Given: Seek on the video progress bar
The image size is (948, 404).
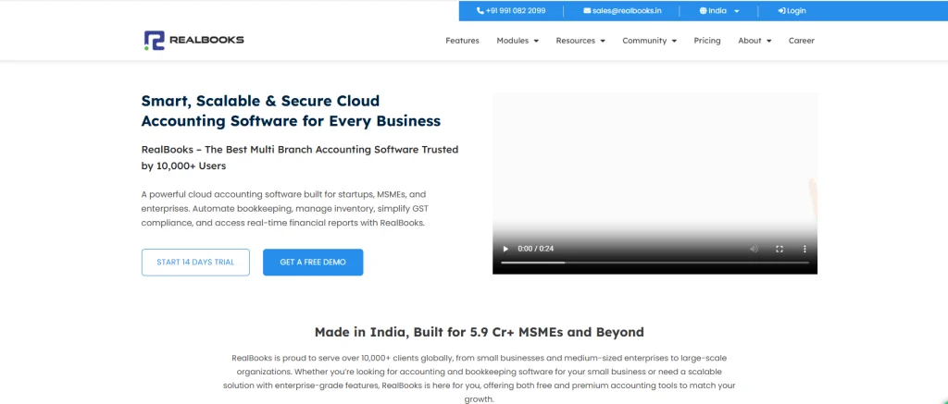Looking at the screenshot, I should click(x=655, y=263).
